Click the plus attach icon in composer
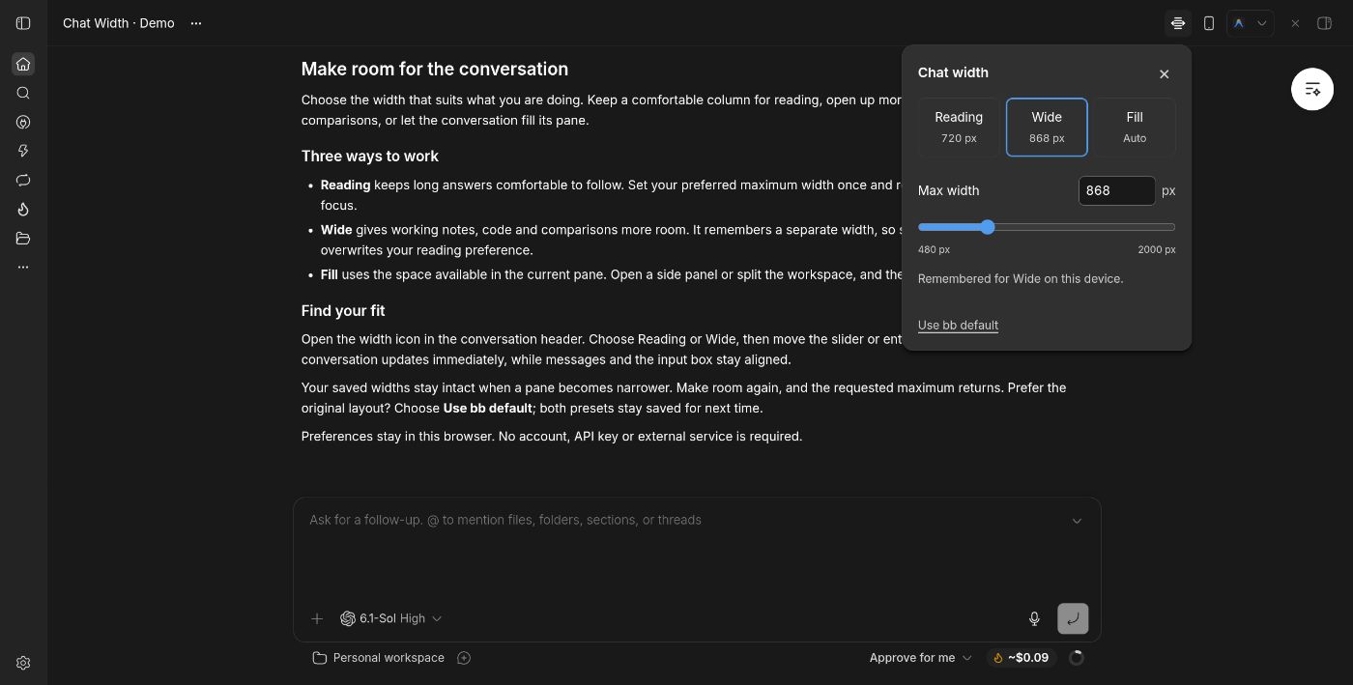Image resolution: width=1353 pixels, height=685 pixels. tap(317, 618)
